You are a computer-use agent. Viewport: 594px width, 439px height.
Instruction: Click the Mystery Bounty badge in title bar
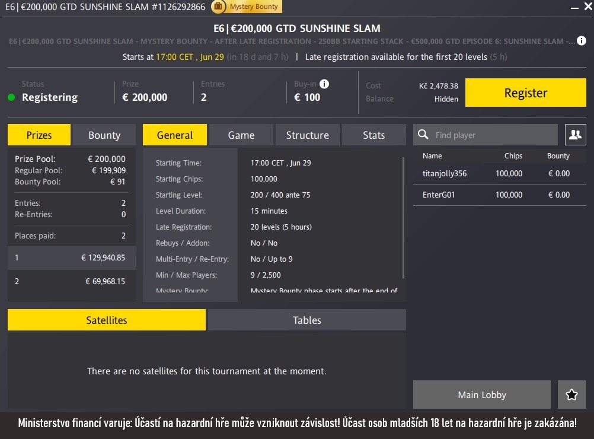pos(247,7)
